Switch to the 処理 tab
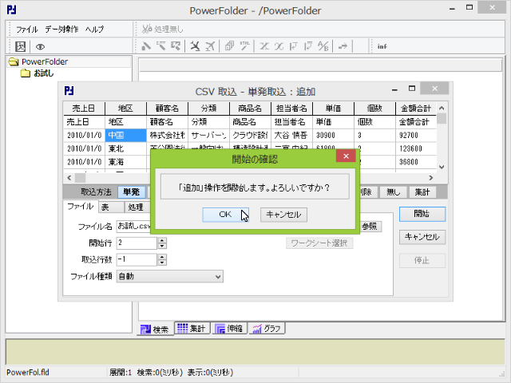This screenshot has height=383, width=511. [137, 207]
